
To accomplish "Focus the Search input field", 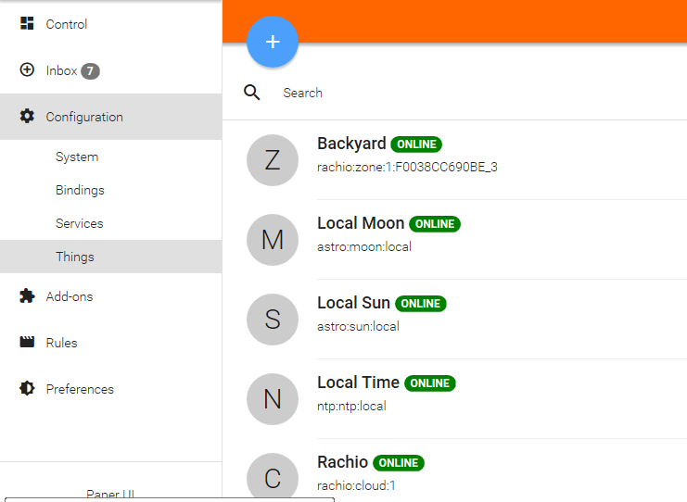I will [464, 93].
